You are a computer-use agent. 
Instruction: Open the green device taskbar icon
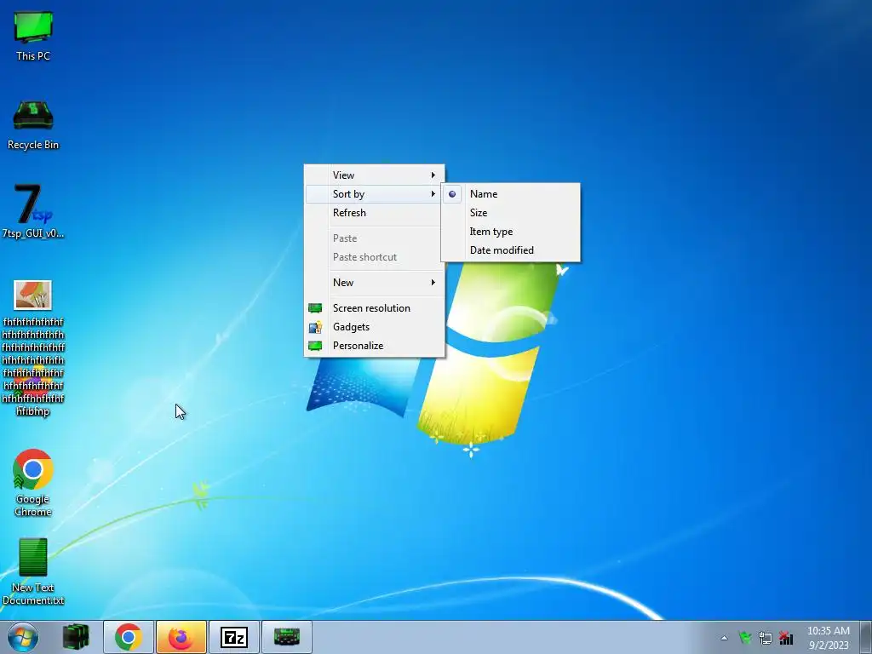[x=286, y=637]
